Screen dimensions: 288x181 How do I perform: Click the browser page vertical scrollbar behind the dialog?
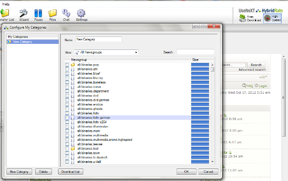[x=283, y=97]
